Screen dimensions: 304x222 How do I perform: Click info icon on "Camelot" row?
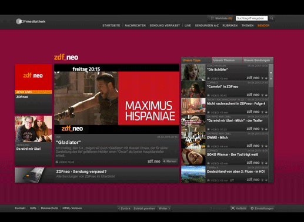[x=262, y=95]
